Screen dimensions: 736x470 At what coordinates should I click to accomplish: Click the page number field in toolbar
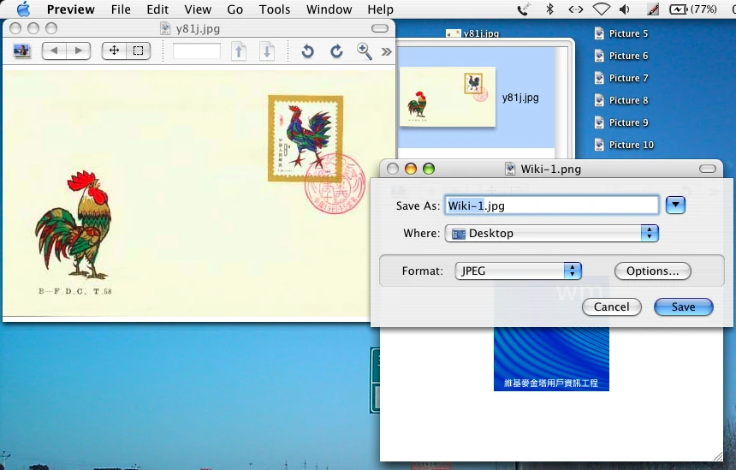point(197,51)
